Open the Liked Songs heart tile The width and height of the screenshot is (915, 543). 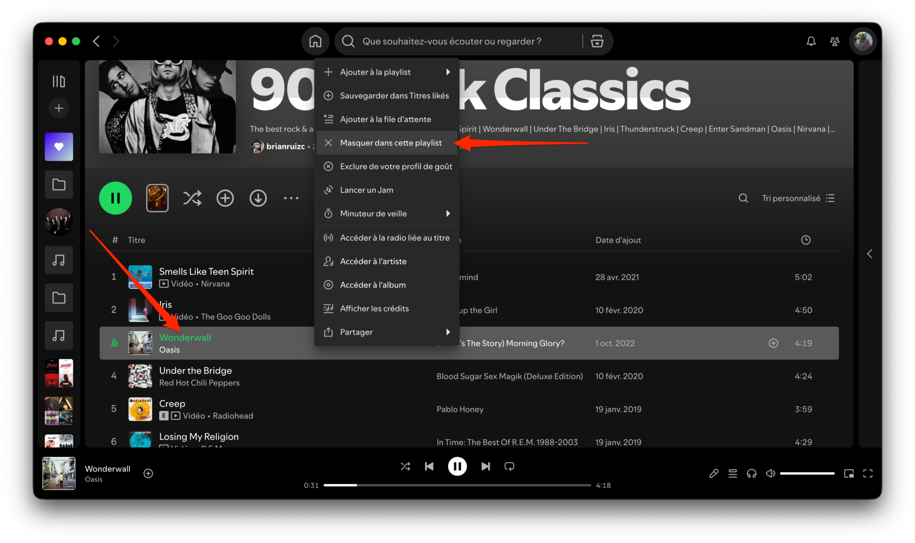pos(59,147)
